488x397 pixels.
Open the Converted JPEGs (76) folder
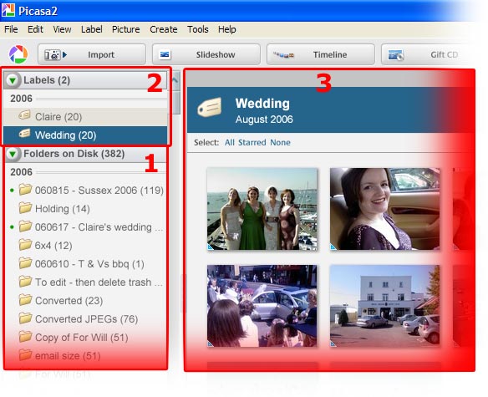[x=87, y=318]
